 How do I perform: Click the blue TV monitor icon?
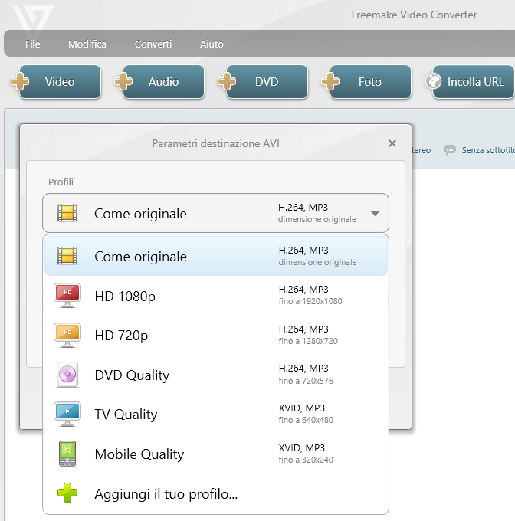click(x=67, y=414)
